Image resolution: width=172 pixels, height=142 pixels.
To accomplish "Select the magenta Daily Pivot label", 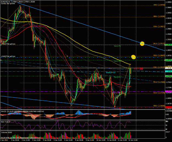I will tap(117, 93).
